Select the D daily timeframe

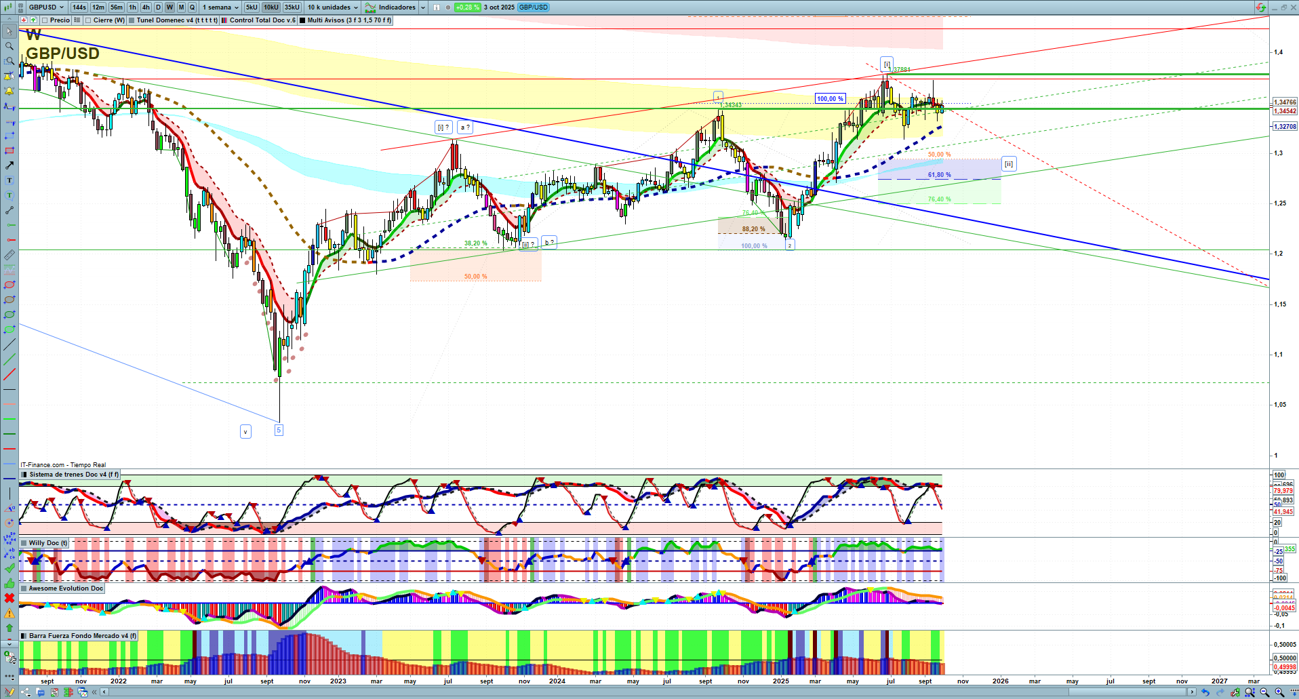click(x=158, y=7)
